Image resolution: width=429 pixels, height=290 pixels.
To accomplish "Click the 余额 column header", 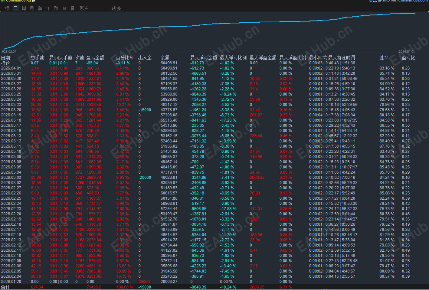I will 165,58.
